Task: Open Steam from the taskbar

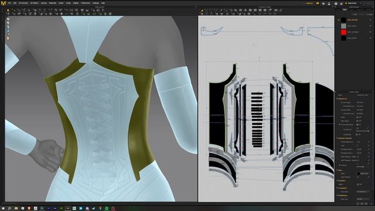Action: (x=94, y=209)
